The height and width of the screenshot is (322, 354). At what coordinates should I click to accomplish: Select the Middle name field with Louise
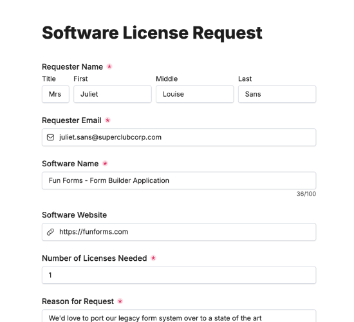pos(195,94)
